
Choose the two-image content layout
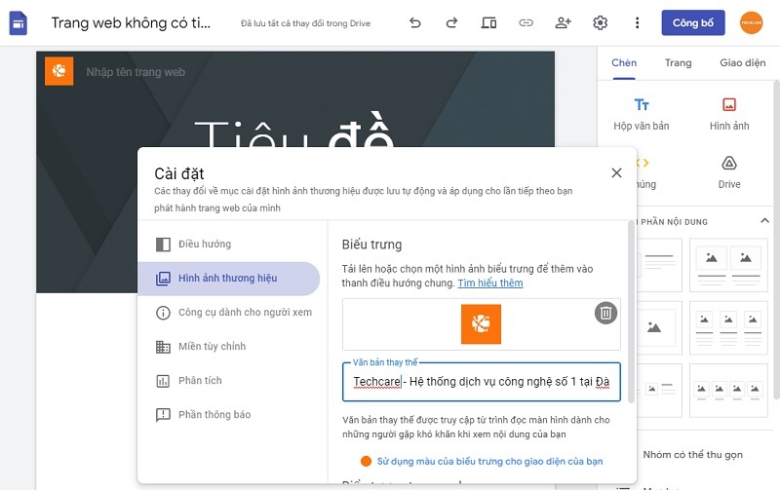click(728, 265)
